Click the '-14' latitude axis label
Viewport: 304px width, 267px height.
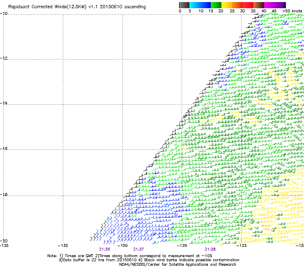(4, 103)
